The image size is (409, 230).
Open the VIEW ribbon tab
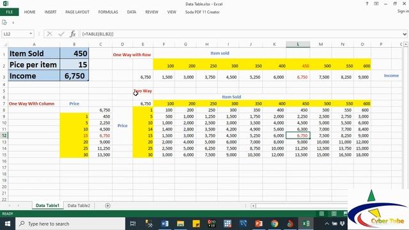(x=172, y=12)
